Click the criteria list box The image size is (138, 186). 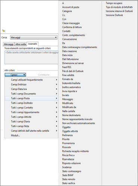(31, 57)
